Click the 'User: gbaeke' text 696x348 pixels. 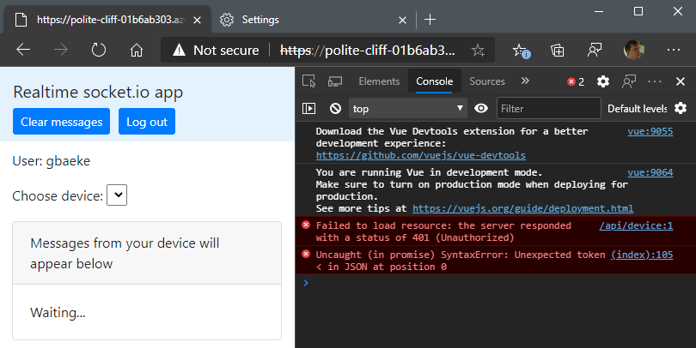51,161
